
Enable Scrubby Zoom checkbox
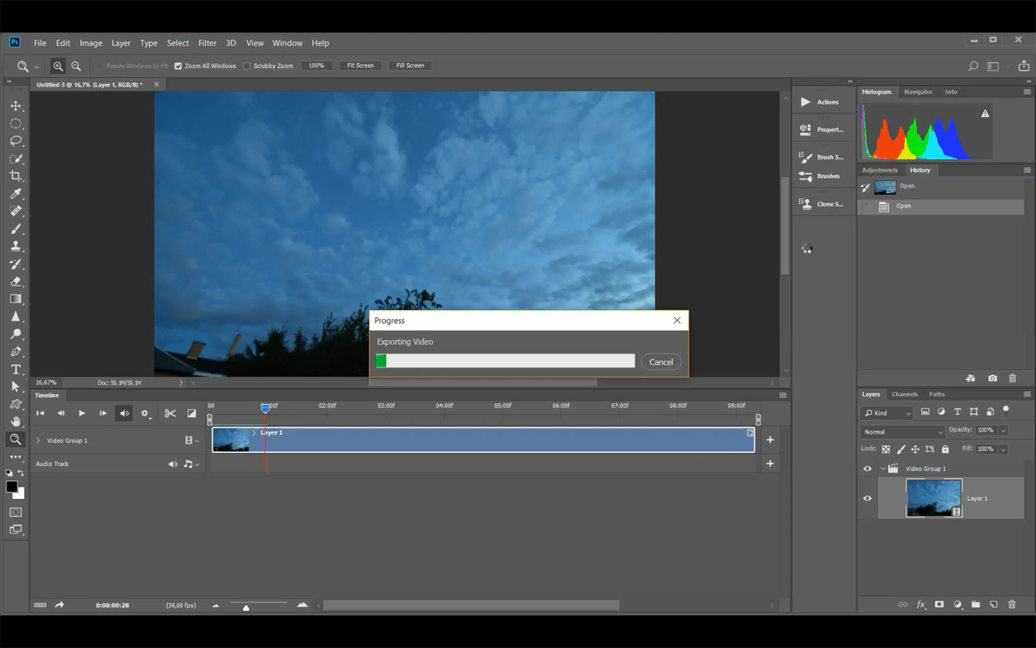point(247,66)
